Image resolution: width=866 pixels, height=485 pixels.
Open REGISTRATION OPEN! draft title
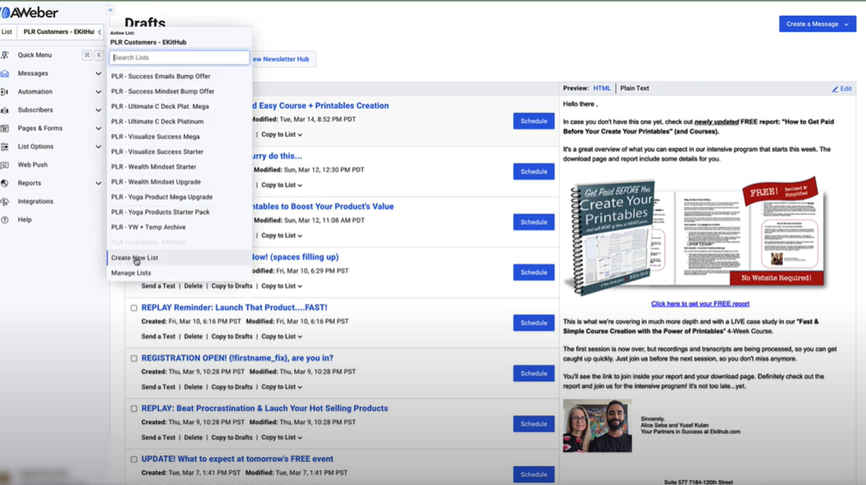click(x=237, y=359)
